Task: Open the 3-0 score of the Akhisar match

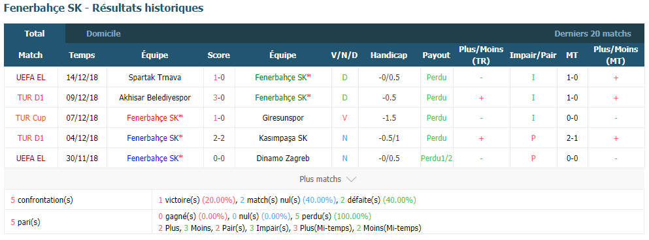Action: tap(219, 98)
